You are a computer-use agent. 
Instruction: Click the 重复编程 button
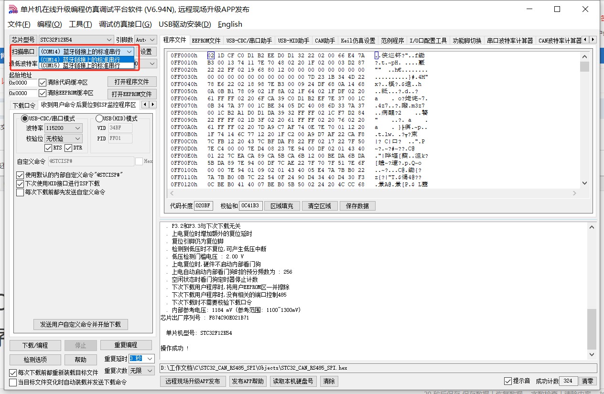tap(126, 345)
